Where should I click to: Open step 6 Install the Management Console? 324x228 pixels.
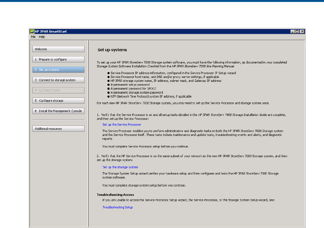tap(58, 111)
